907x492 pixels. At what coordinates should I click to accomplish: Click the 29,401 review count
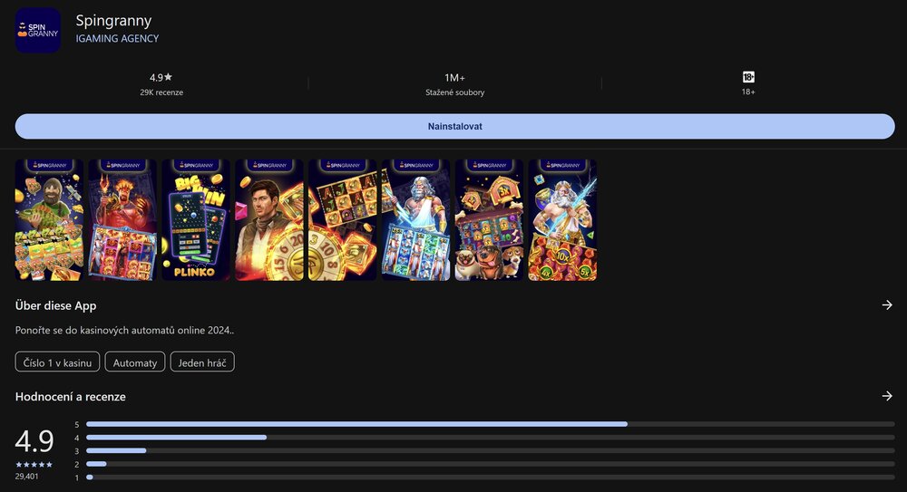click(x=26, y=477)
